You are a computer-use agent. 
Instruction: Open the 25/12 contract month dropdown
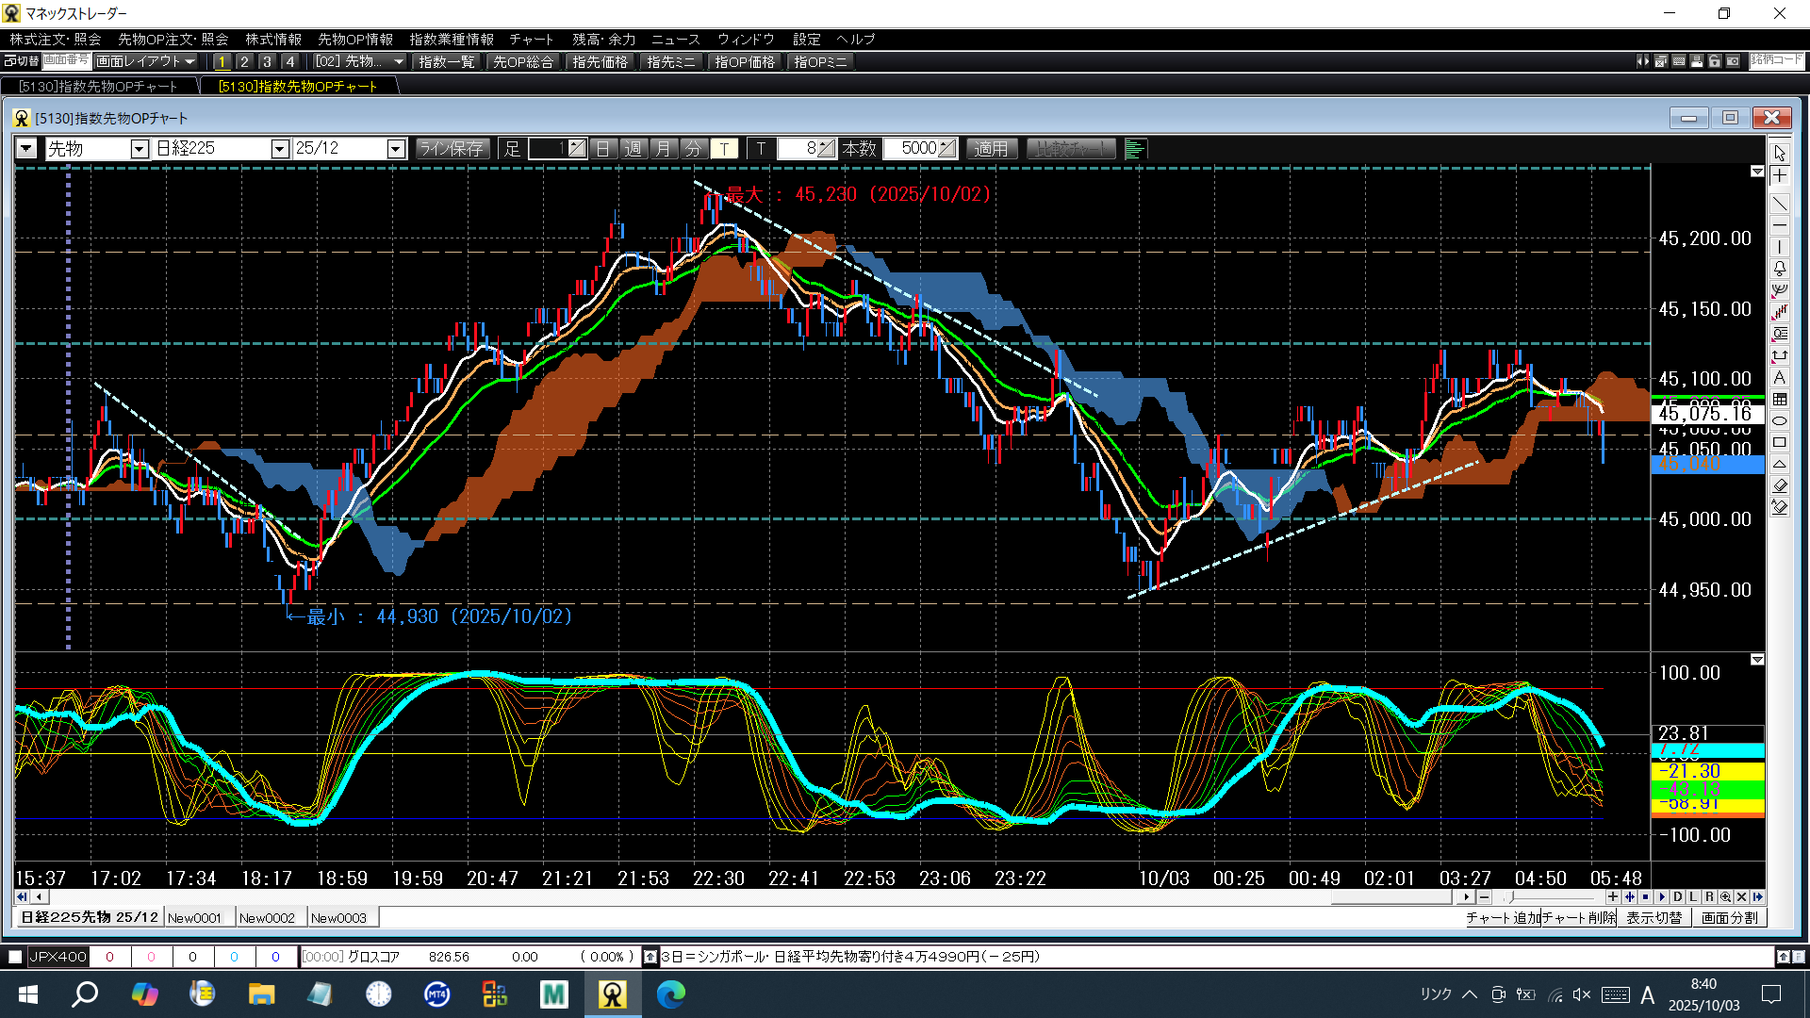[x=396, y=149]
